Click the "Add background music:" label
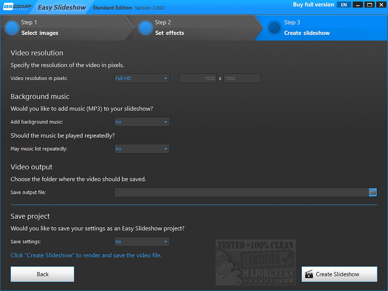 (x=37, y=122)
